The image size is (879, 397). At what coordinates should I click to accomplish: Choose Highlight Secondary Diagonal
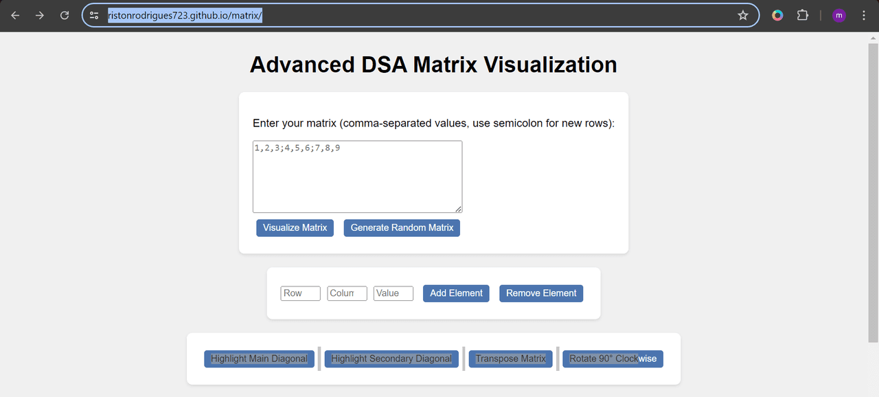[x=391, y=359]
